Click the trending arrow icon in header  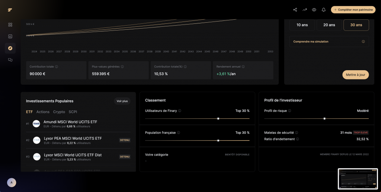pos(304,10)
